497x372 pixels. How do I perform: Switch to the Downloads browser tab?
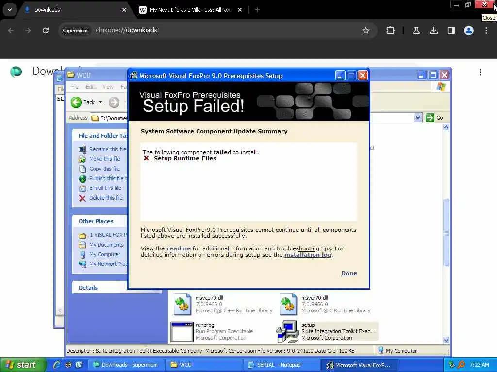pos(74,10)
